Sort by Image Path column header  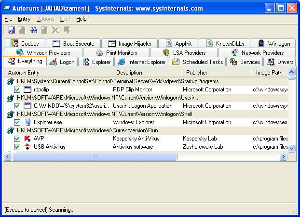point(270,73)
